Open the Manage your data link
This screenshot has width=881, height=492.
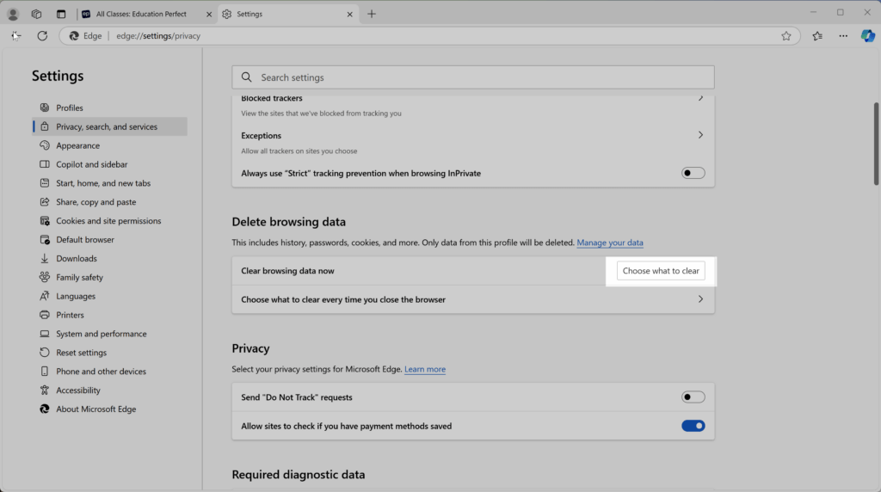click(x=610, y=243)
